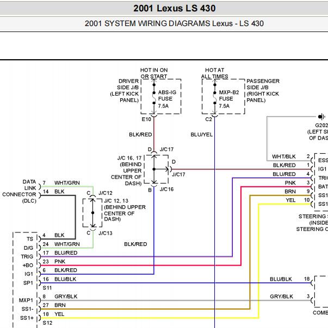This screenshot has height=328, width=328.
Task: Click the 'D/G' terminal label
Action: click(x=28, y=248)
